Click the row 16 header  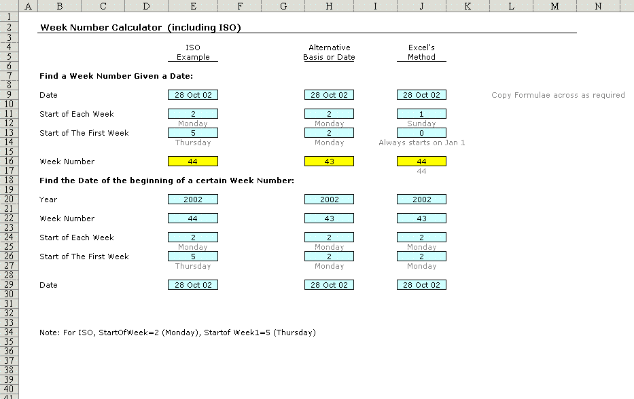pyautogui.click(x=10, y=161)
